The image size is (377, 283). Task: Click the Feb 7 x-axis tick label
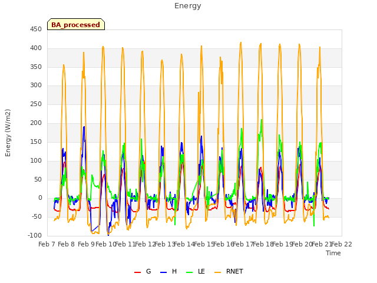pyautogui.click(x=47, y=244)
